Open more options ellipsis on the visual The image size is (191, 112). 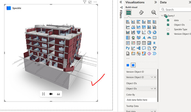click(x=95, y=2)
